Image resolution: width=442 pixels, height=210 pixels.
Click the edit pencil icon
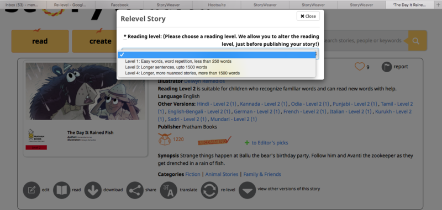point(31,190)
